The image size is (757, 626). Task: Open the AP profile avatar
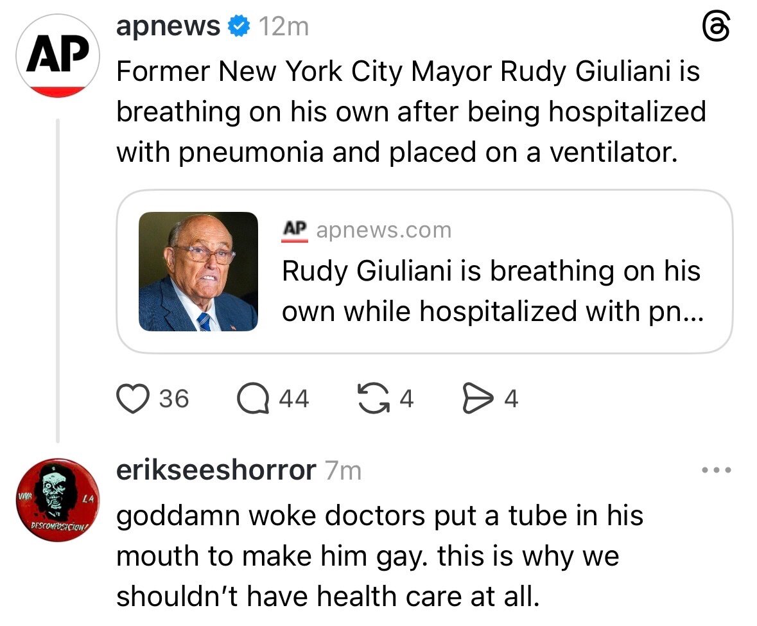(x=58, y=55)
